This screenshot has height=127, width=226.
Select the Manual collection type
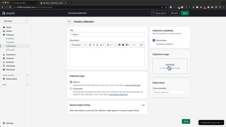[71, 82]
